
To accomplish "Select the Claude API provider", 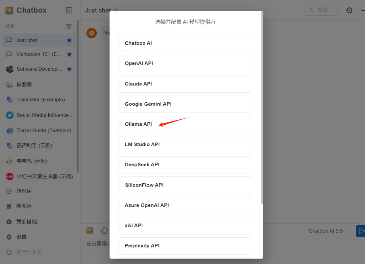I will [x=185, y=84].
